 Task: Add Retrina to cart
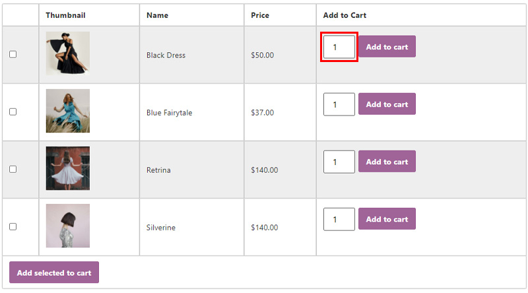(x=387, y=161)
